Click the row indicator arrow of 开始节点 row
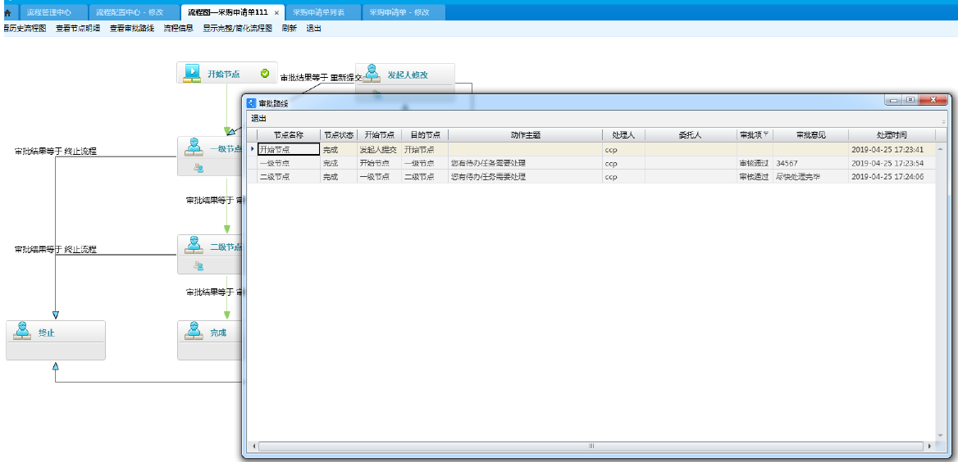The height and width of the screenshot is (462, 958). pos(253,150)
